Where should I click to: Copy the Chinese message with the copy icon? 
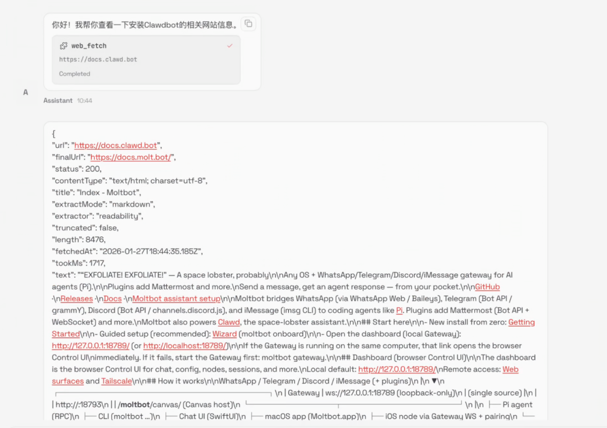pyautogui.click(x=248, y=24)
